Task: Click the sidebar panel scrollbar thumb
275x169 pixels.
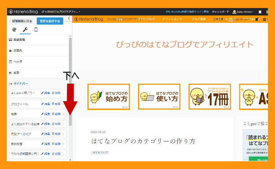Action: [x=70, y=81]
